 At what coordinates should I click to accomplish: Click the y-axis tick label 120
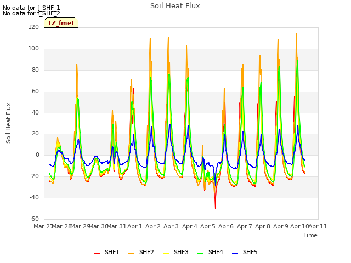click(33, 27)
